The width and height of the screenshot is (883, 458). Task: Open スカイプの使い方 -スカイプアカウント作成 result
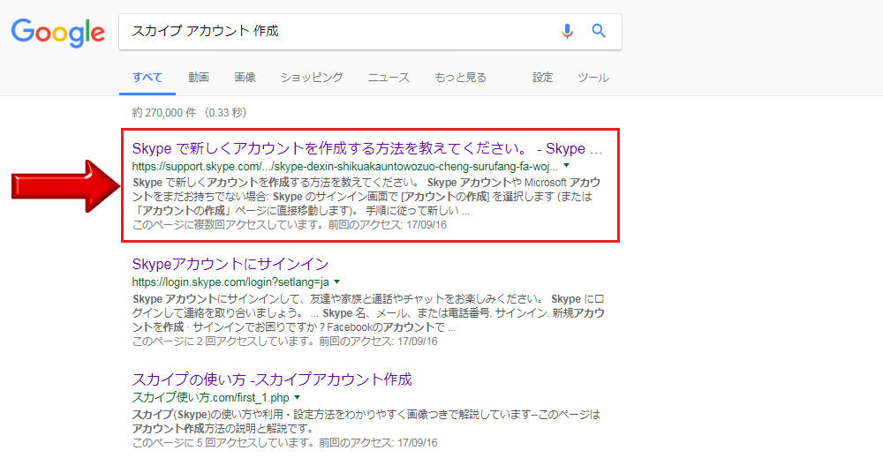[272, 379]
